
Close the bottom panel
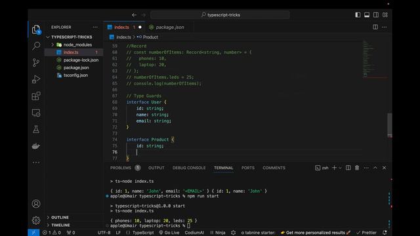[385, 168]
